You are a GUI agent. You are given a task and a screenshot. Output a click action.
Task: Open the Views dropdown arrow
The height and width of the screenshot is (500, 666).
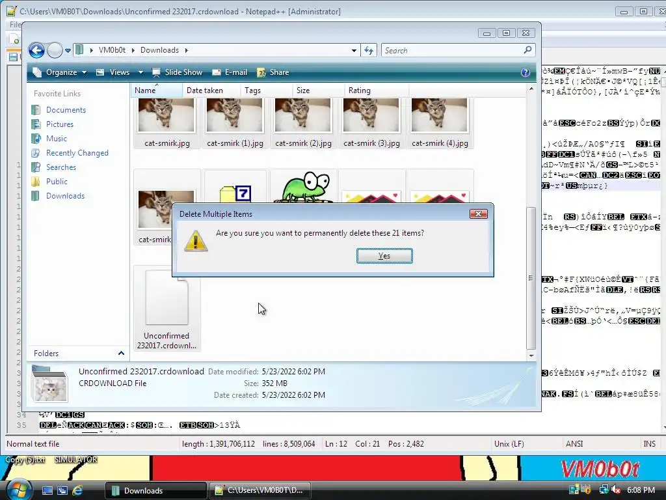pyautogui.click(x=140, y=72)
